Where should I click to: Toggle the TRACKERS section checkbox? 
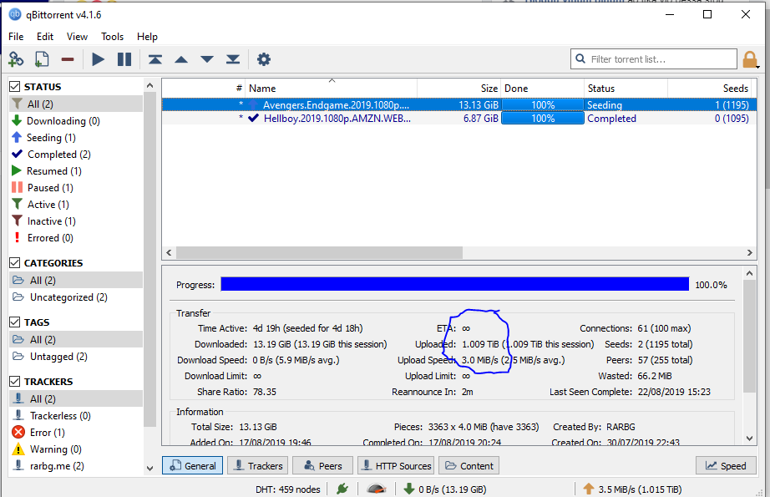[x=15, y=382]
